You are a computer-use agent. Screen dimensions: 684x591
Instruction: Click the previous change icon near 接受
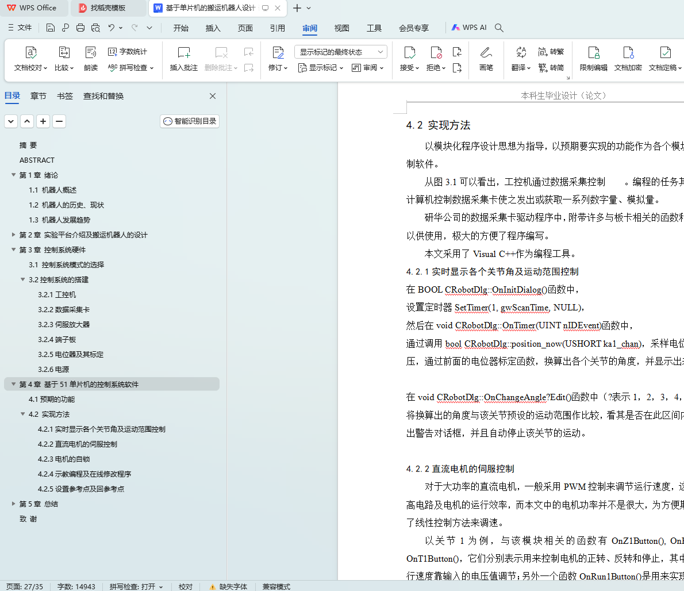click(457, 52)
